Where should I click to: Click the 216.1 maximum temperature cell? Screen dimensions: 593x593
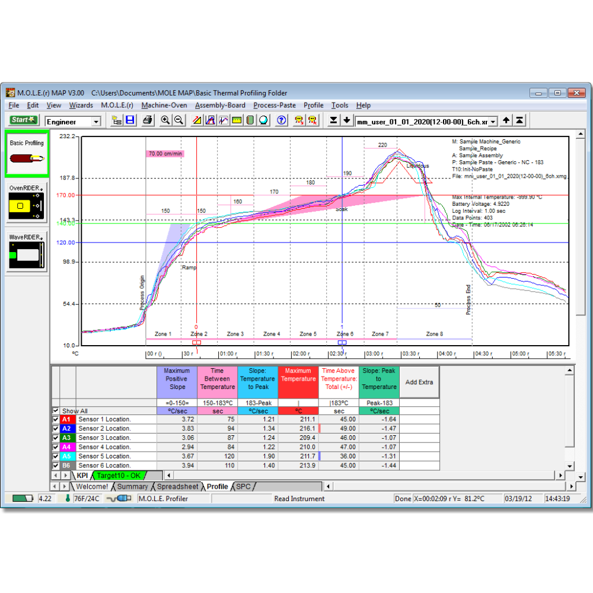298,429
